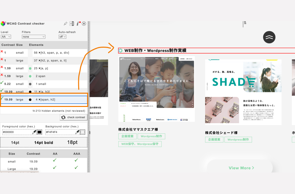This screenshot has height=194, width=295.
Task: Open the SHADE website thumbnail
Action: click(x=243, y=92)
